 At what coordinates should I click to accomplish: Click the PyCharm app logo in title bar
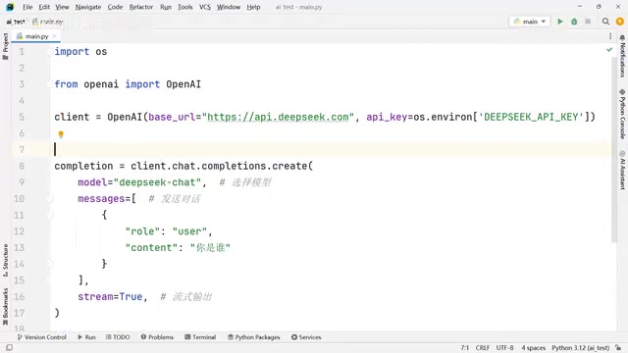click(10, 7)
